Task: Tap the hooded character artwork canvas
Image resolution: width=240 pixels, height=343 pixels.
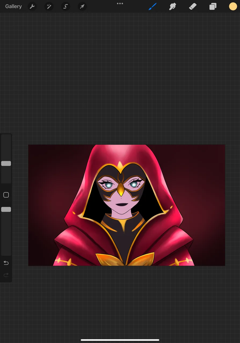Action: (127, 205)
